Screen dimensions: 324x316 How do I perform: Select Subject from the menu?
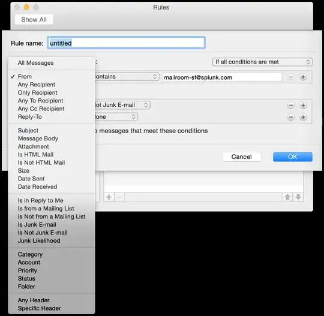pos(52,130)
